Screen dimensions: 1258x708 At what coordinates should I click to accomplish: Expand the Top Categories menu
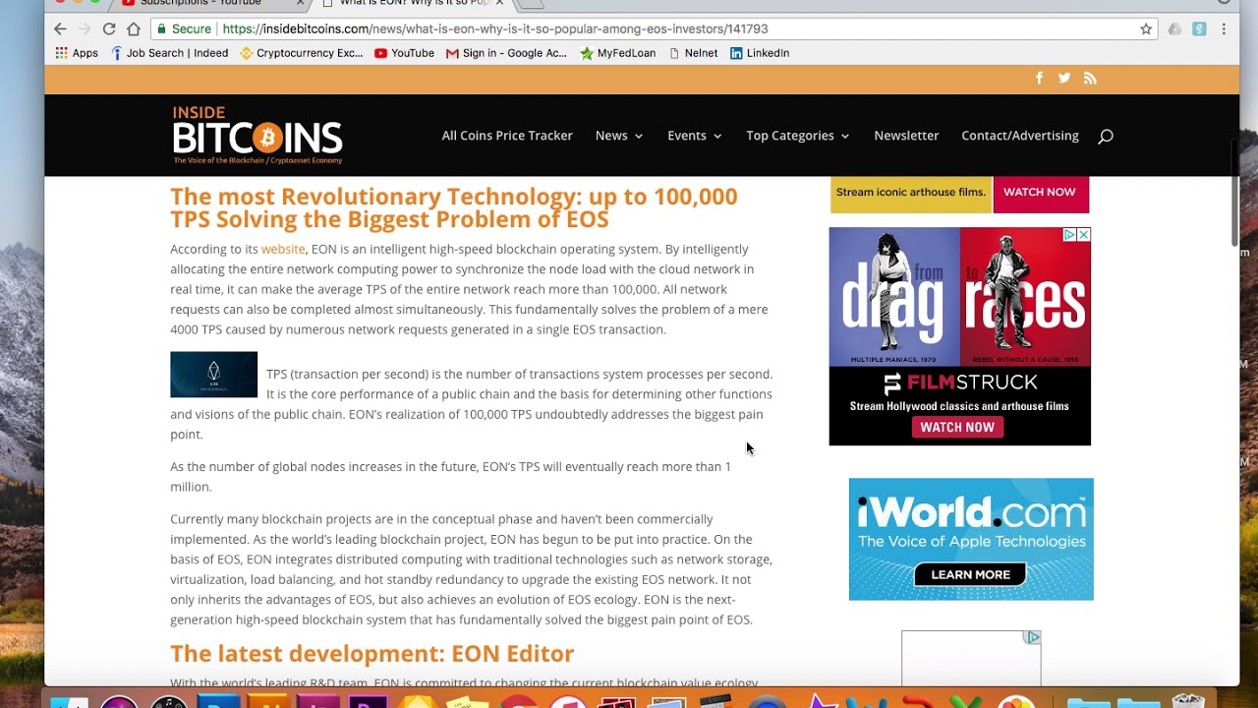798,136
